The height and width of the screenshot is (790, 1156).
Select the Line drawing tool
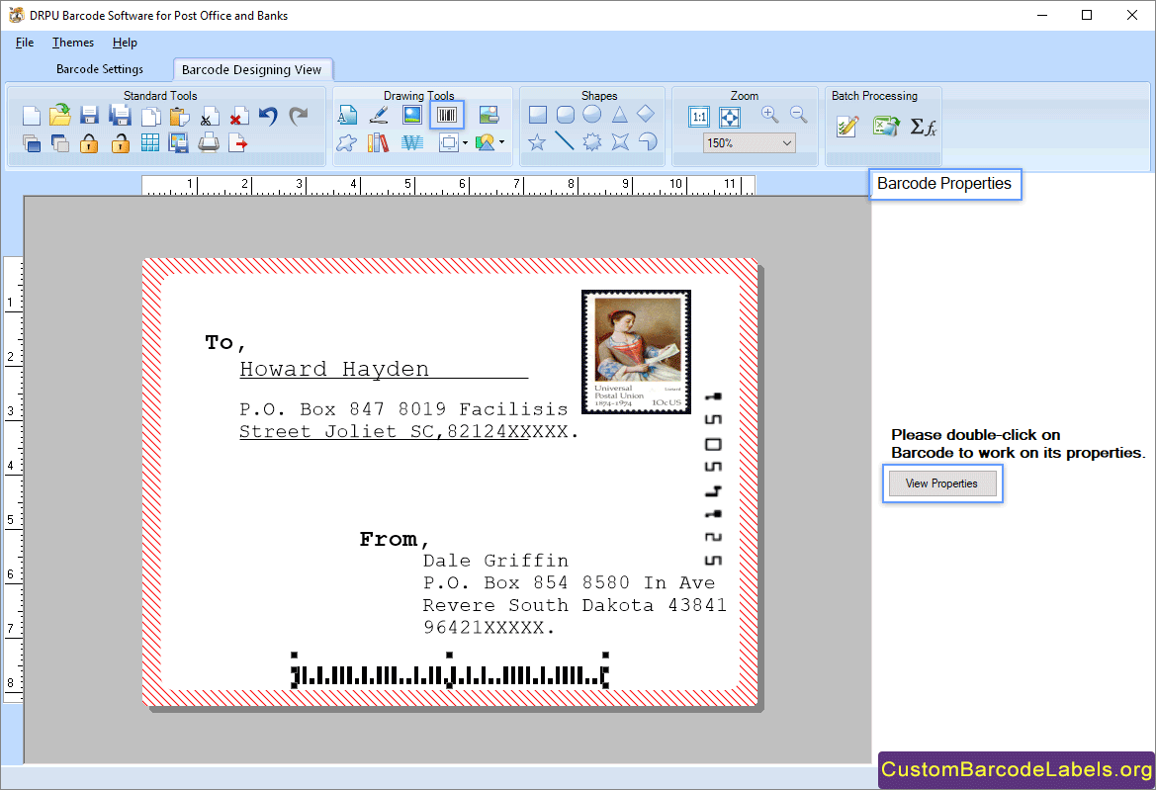point(565,140)
